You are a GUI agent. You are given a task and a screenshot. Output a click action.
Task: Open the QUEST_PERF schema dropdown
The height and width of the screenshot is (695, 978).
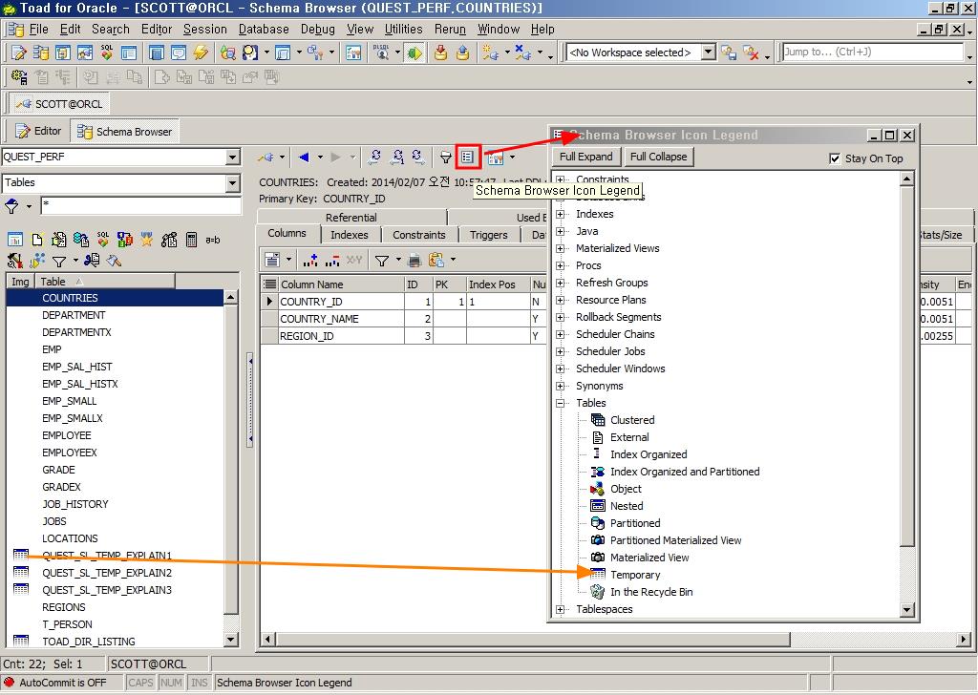pos(233,158)
